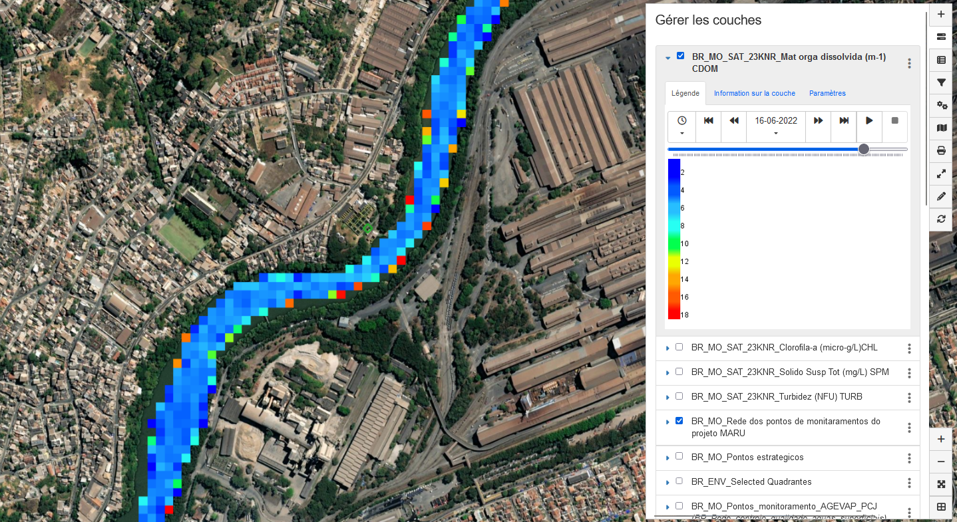Switch to the Paramètres tab
Screen dimensions: 957x522
[x=827, y=93]
